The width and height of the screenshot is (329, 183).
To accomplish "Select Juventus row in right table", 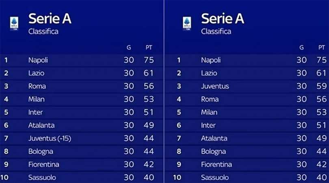I will click(247, 86).
